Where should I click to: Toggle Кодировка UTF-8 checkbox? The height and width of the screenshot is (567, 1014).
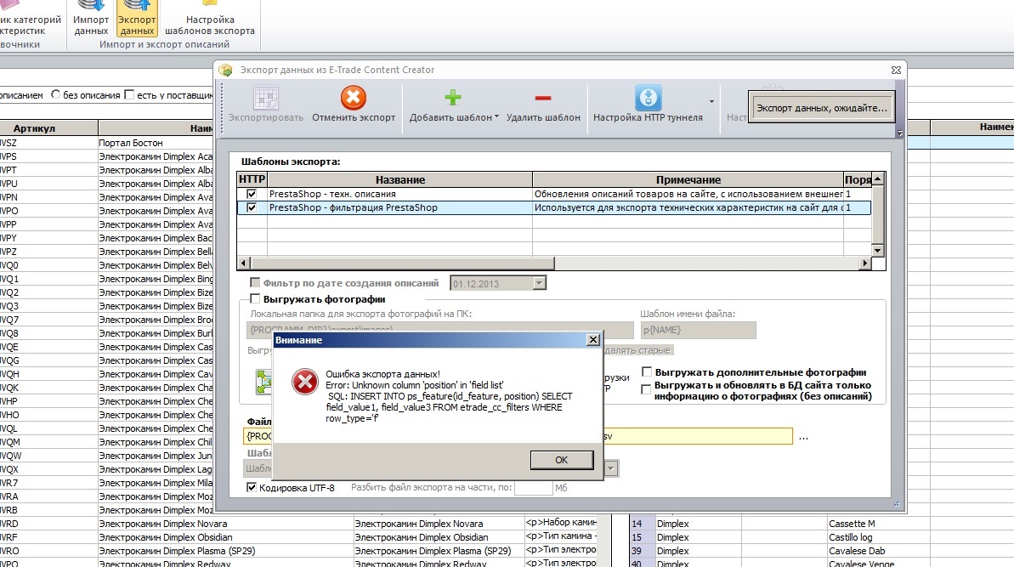click(x=252, y=487)
